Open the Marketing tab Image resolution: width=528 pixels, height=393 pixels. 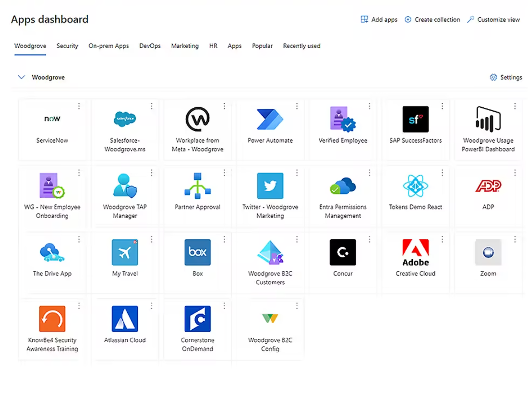pyautogui.click(x=185, y=46)
